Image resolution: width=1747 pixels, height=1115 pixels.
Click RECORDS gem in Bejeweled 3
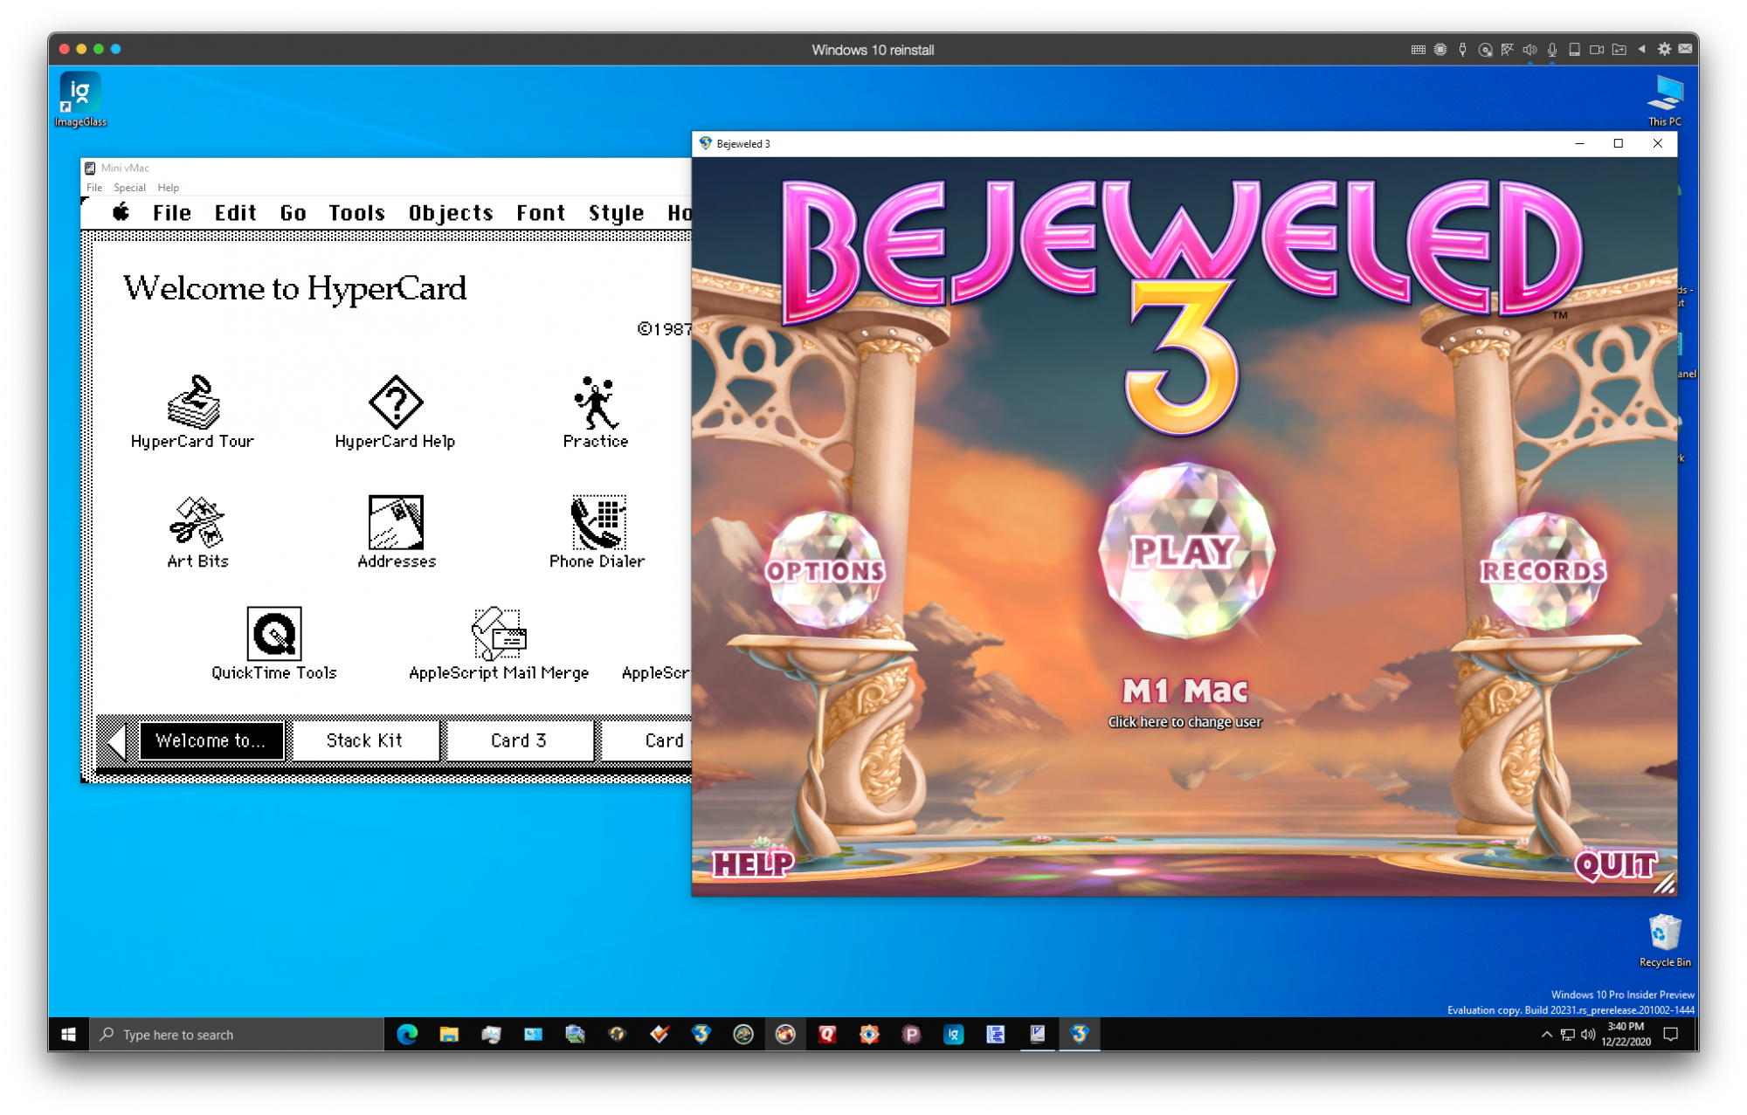click(x=1543, y=570)
